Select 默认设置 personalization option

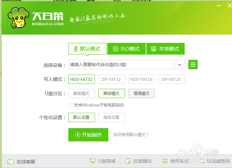[x=82, y=117]
